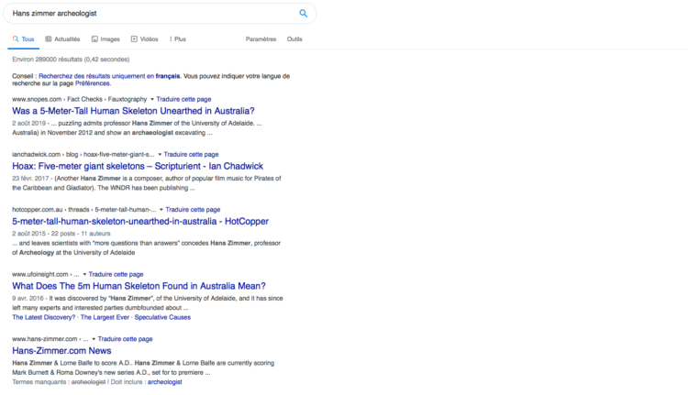688x395 pixels.
Task: Click the Tous tab magnifier icon
Action: (16, 38)
